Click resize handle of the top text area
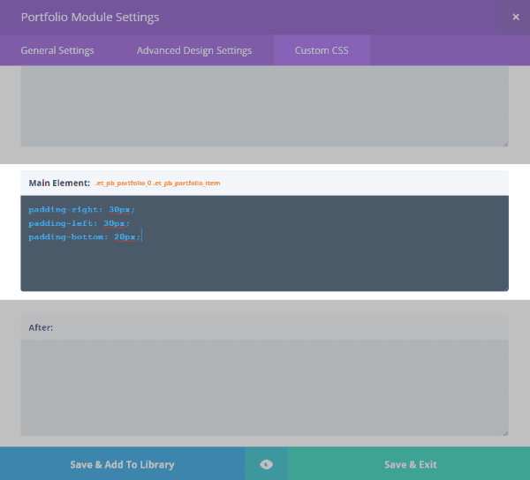The height and width of the screenshot is (480, 530). pyautogui.click(x=505, y=144)
